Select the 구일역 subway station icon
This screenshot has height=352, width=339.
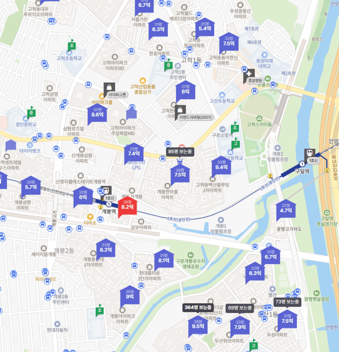309,154
